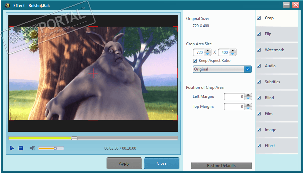304x173 pixels.
Task: Click the volume slider handle
Action: (55, 148)
